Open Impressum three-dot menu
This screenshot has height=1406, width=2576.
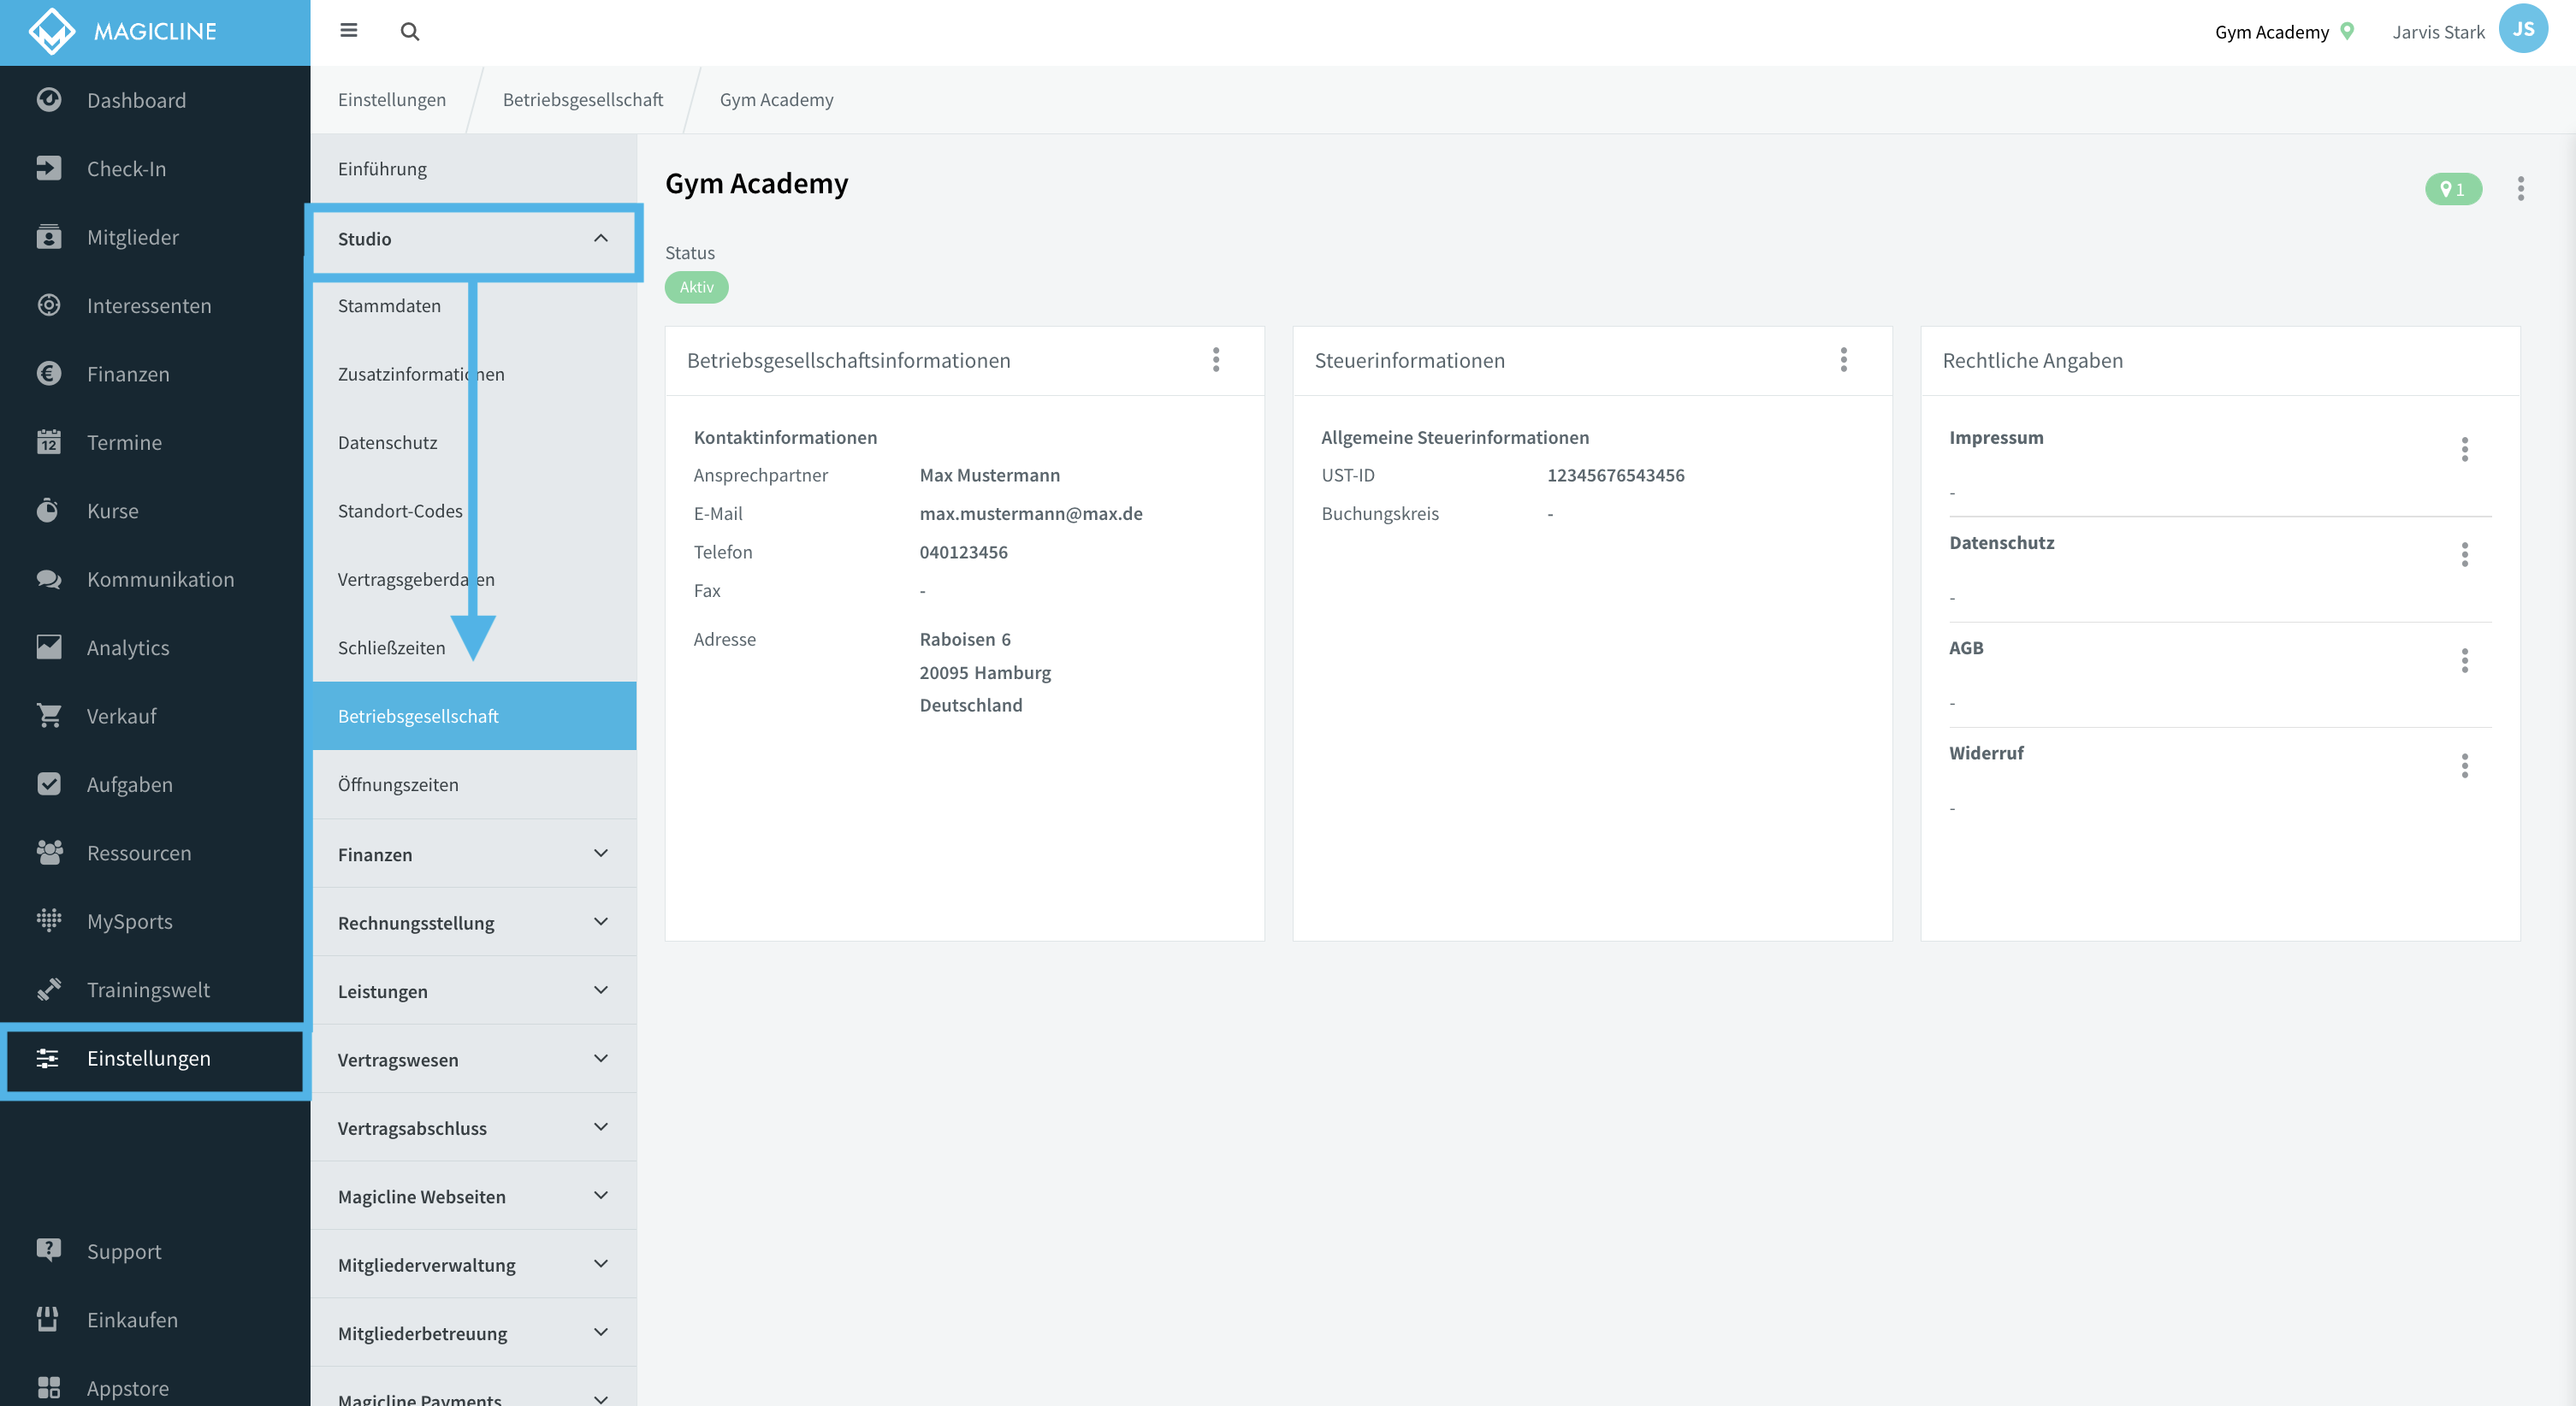2464,449
